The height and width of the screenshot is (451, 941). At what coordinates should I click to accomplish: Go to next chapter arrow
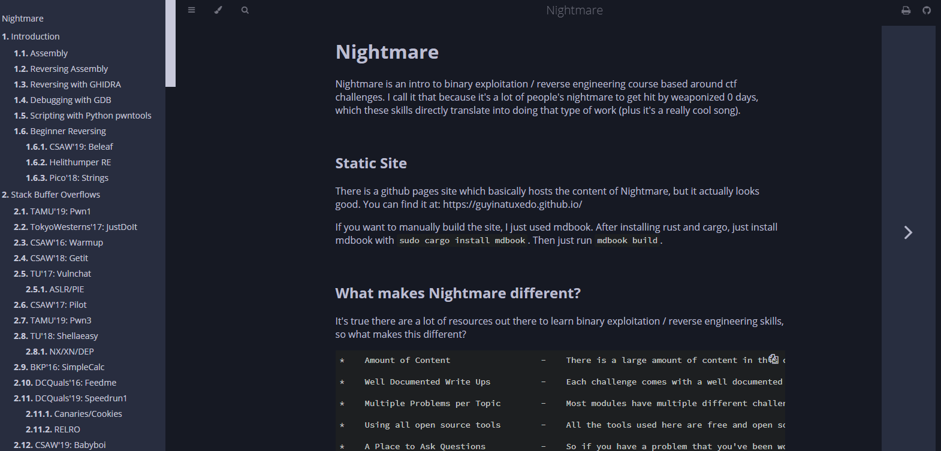(x=908, y=232)
